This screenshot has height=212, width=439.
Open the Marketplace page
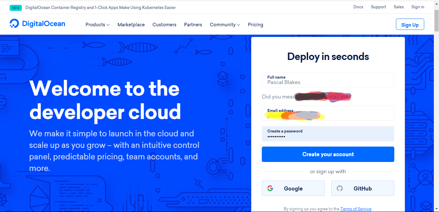pyautogui.click(x=131, y=25)
